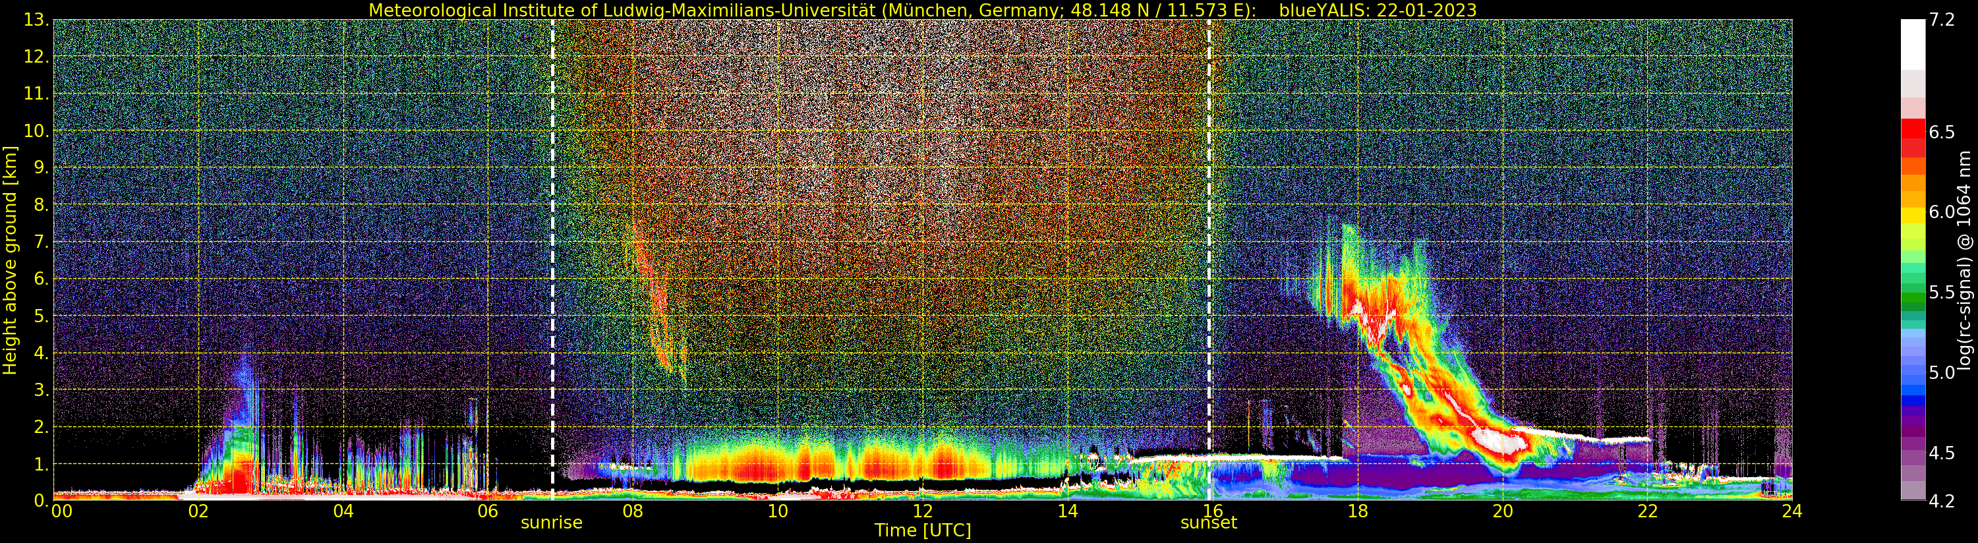
Task: Click the '00' time axis tick label
Action: click(x=61, y=511)
